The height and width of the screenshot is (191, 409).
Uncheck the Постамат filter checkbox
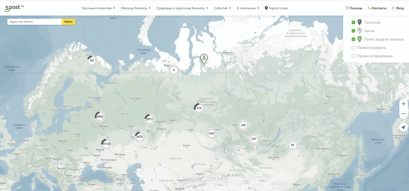point(353,22)
